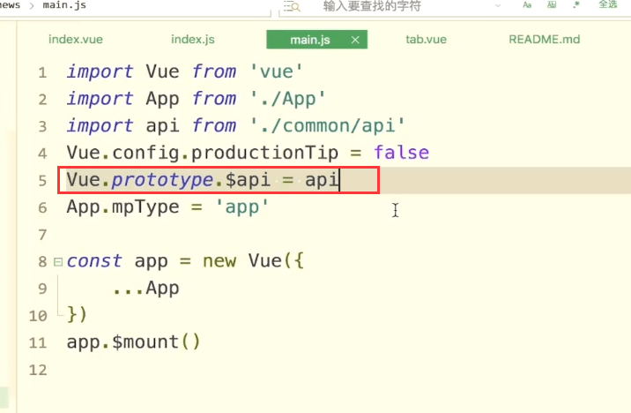Click ...App spread on line 9
The height and width of the screenshot is (413, 631).
coord(145,289)
